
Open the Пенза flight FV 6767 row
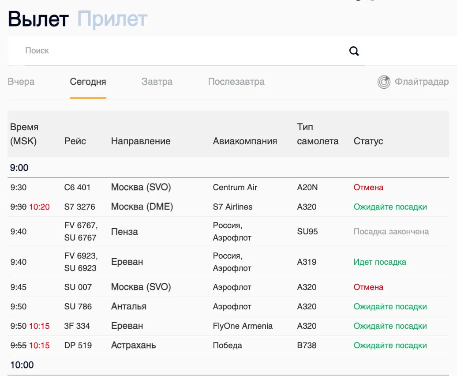(x=228, y=232)
